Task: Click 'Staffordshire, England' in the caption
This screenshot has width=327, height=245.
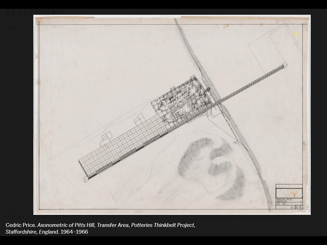Action: [x=32, y=232]
